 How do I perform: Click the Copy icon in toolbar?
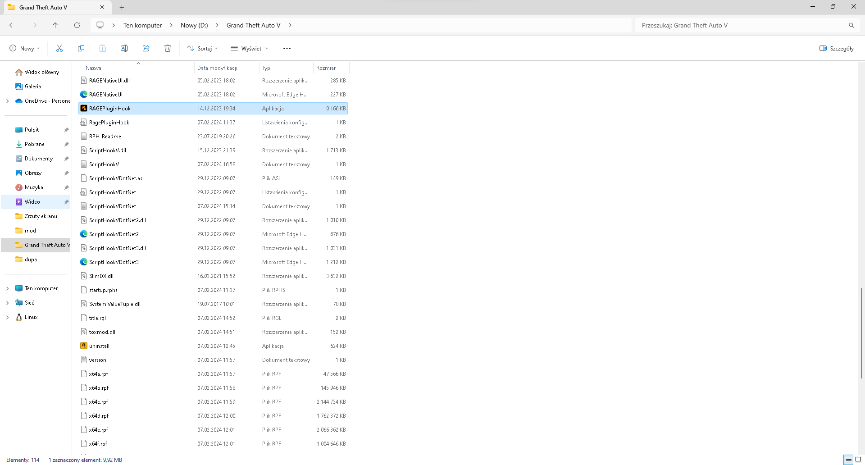pyautogui.click(x=81, y=48)
